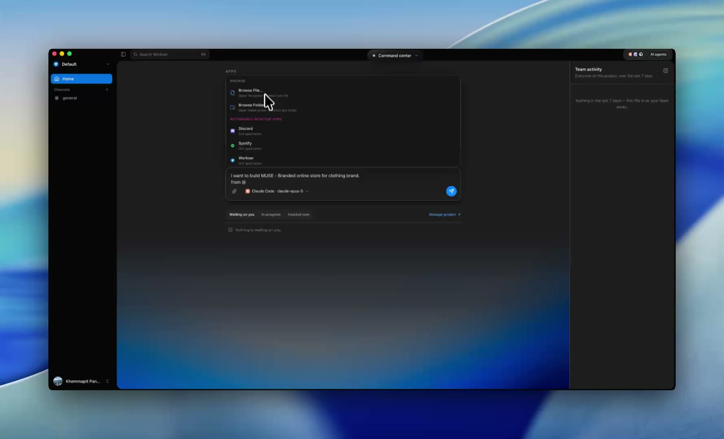
Task: Click the Spotify app icon in list
Action: coord(232,146)
